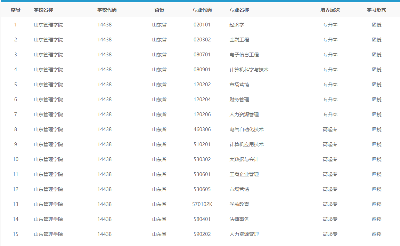Image resolution: width=400 pixels, height=246 pixels.
Task: Select major name 法律事务
Action: 239,219
